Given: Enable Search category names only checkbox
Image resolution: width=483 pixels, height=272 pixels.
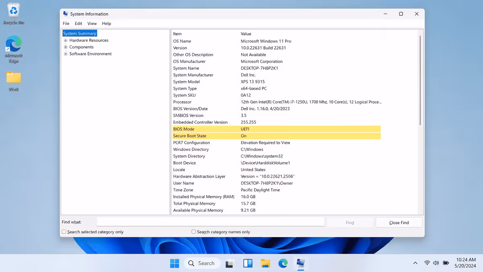Looking at the screenshot, I should [x=194, y=232].
